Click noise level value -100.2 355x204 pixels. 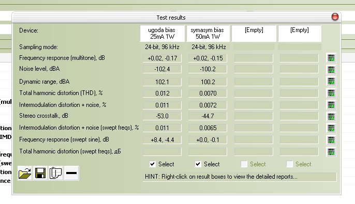point(208,69)
